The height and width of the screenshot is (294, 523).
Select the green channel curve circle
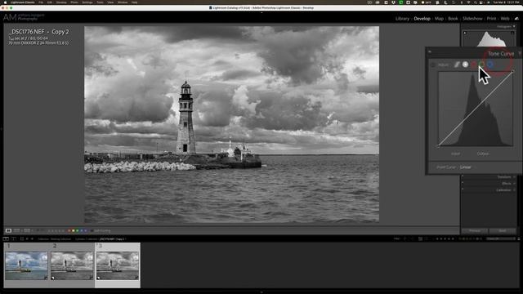tap(481, 65)
